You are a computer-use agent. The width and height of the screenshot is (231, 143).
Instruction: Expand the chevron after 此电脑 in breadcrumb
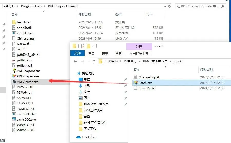(121, 61)
